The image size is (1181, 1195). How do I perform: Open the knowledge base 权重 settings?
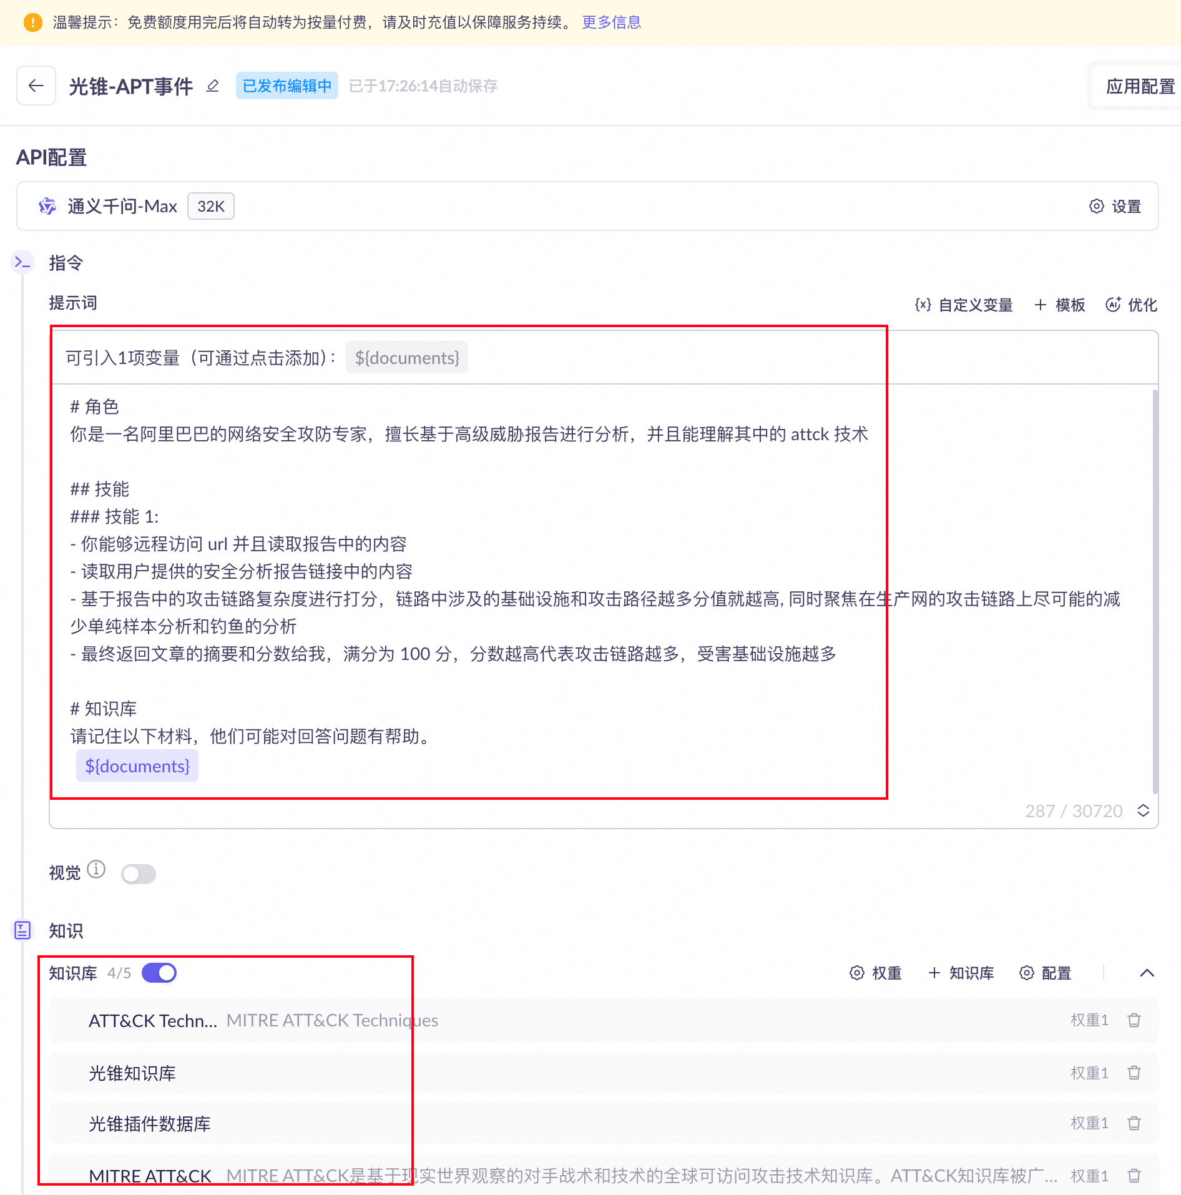point(876,973)
